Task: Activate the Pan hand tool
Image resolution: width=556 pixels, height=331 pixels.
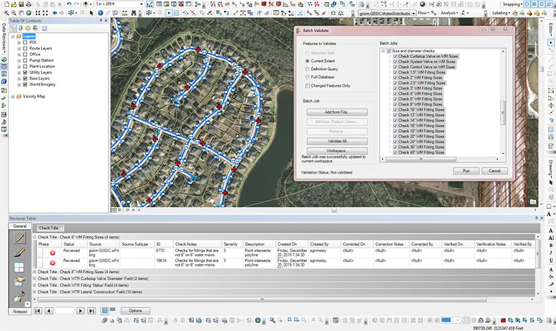Action: pyautogui.click(x=22, y=13)
